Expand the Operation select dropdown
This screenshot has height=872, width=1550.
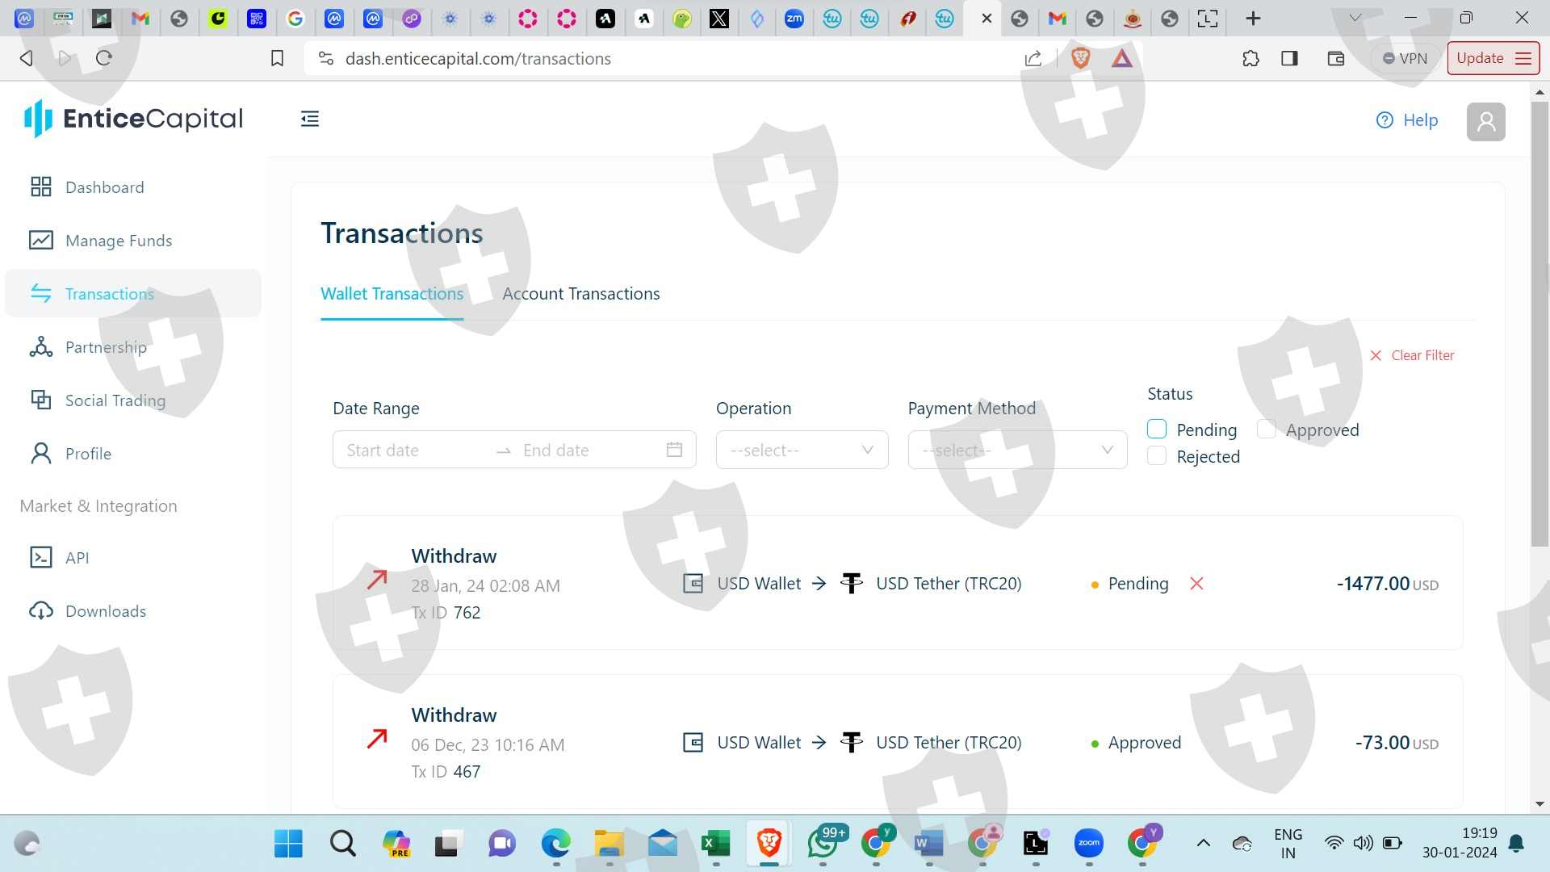(802, 451)
